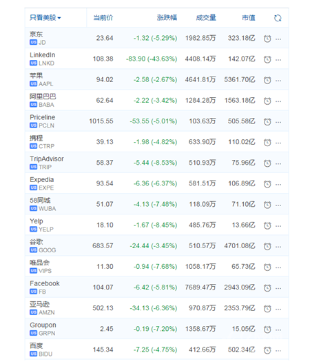Open the Expedia EXPE stock link
This screenshot has width=310, height=364.
pyautogui.click(x=42, y=183)
